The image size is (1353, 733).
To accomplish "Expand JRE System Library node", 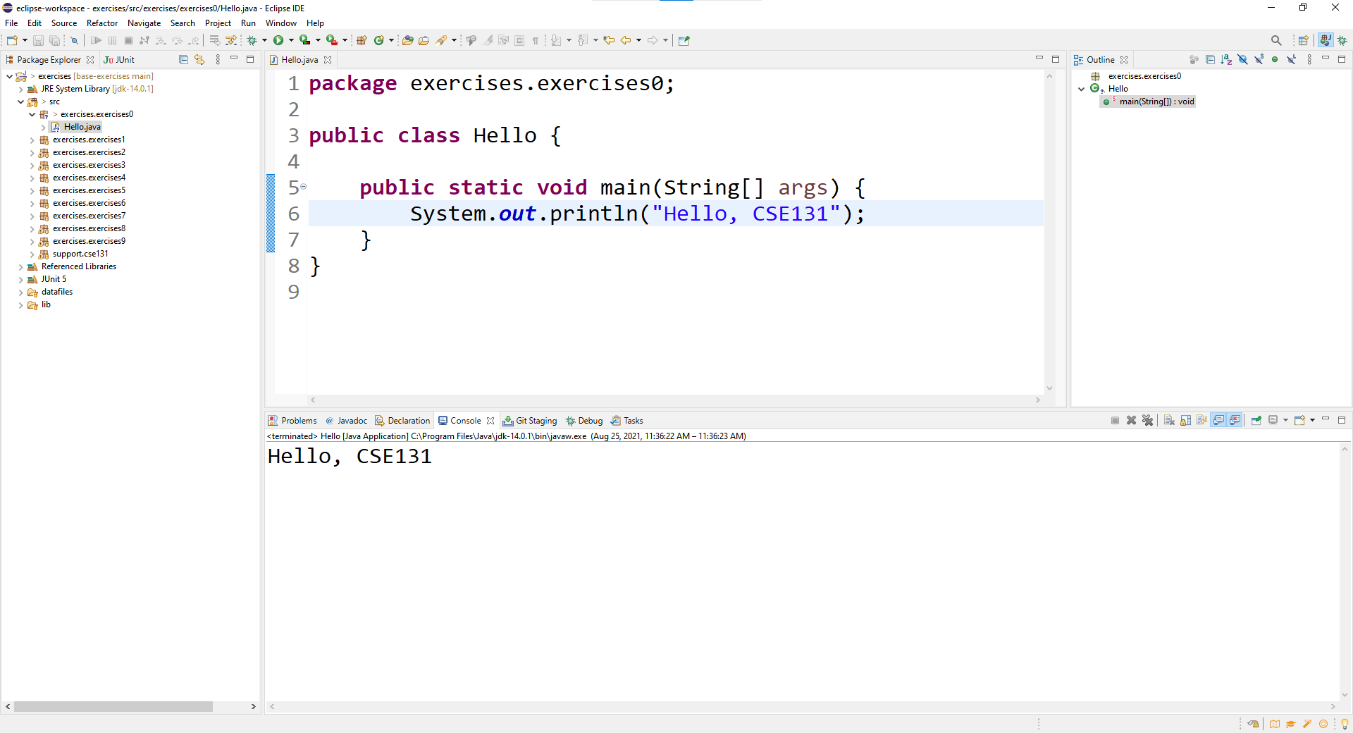I will tap(20, 89).
